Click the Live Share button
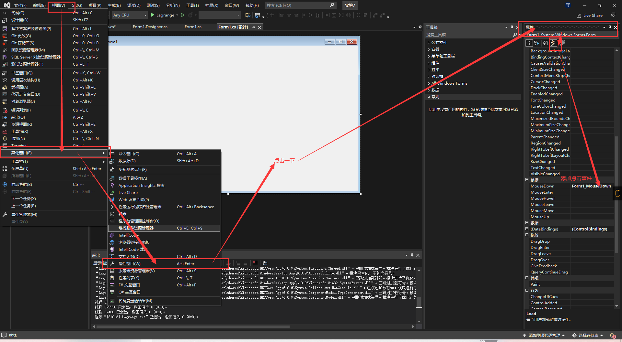The height and width of the screenshot is (342, 622). (590, 16)
